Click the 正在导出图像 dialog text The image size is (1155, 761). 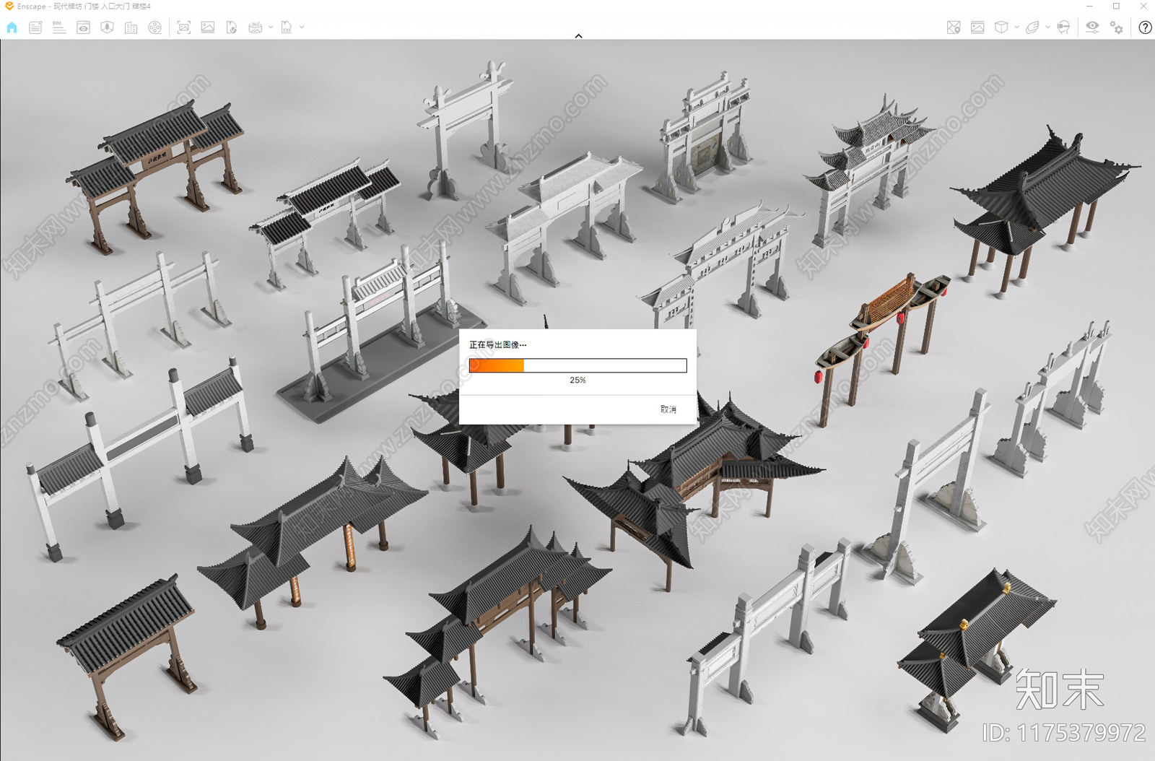[x=498, y=344]
